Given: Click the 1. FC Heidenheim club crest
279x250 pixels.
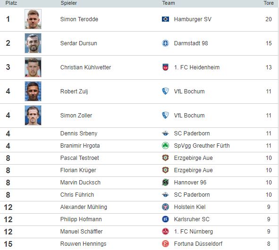Looking at the screenshot, I should tap(165, 67).
